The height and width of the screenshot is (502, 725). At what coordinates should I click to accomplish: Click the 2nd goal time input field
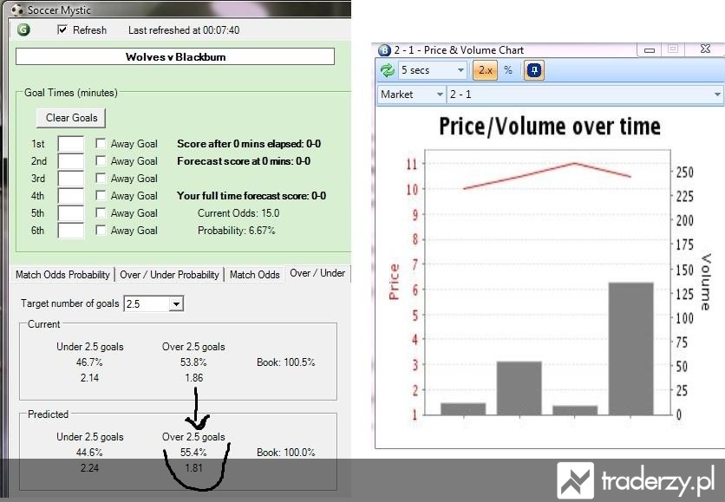point(71,161)
